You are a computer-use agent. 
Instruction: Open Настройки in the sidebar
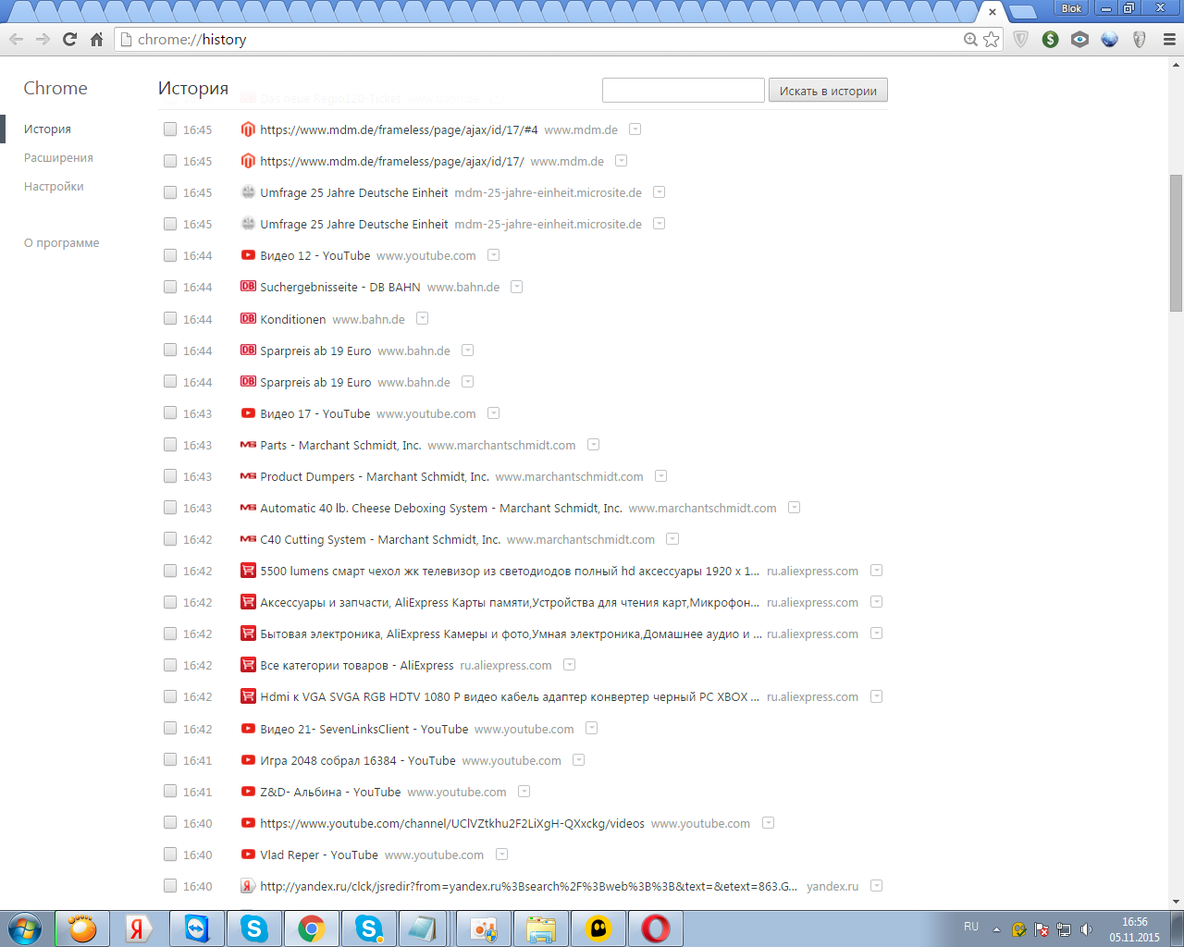[x=54, y=187]
